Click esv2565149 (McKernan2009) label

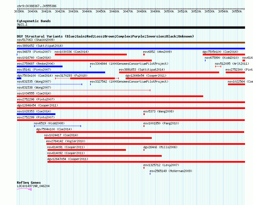click(171, 171)
